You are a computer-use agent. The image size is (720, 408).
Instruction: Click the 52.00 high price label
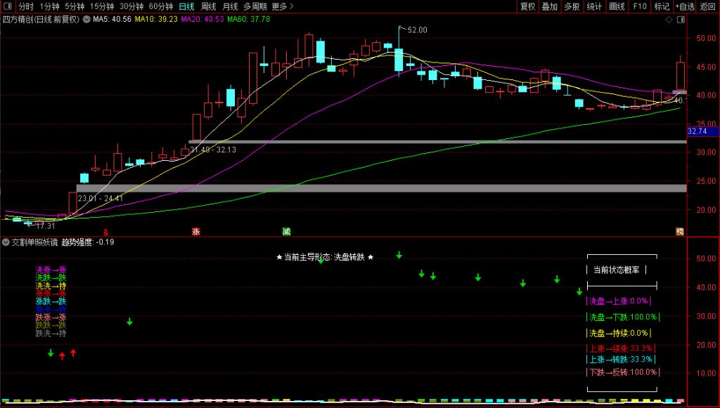417,30
